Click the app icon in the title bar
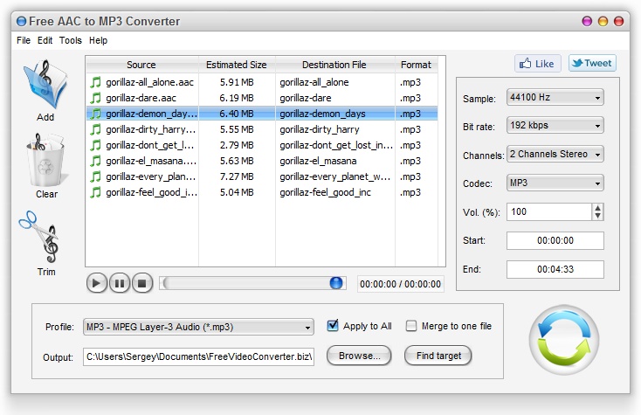Viewport: 641px width, 415px height. tap(21, 21)
